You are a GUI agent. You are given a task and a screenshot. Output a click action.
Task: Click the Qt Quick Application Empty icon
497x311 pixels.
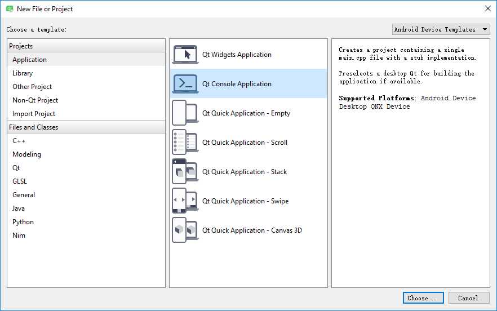(185, 113)
